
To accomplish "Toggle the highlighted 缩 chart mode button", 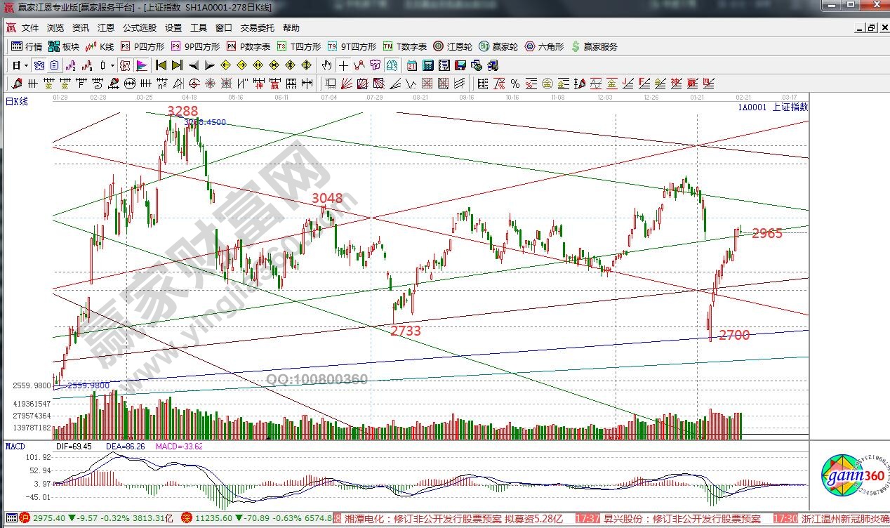I will coord(124,65).
